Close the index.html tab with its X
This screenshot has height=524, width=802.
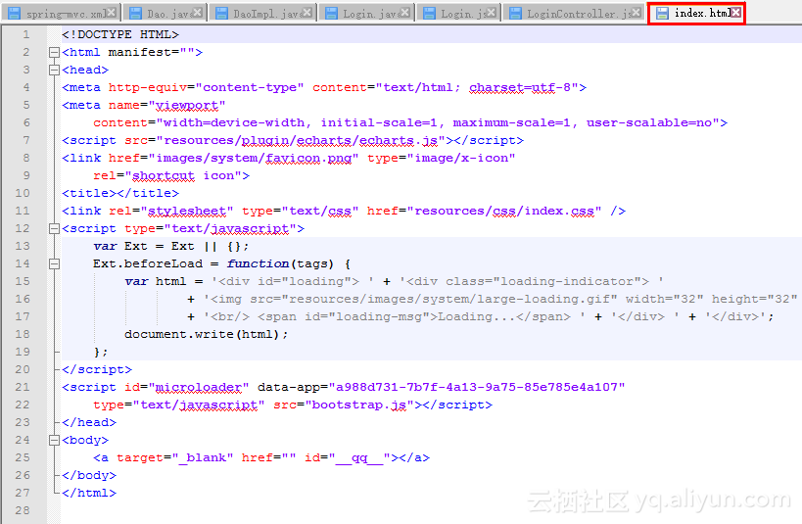735,13
